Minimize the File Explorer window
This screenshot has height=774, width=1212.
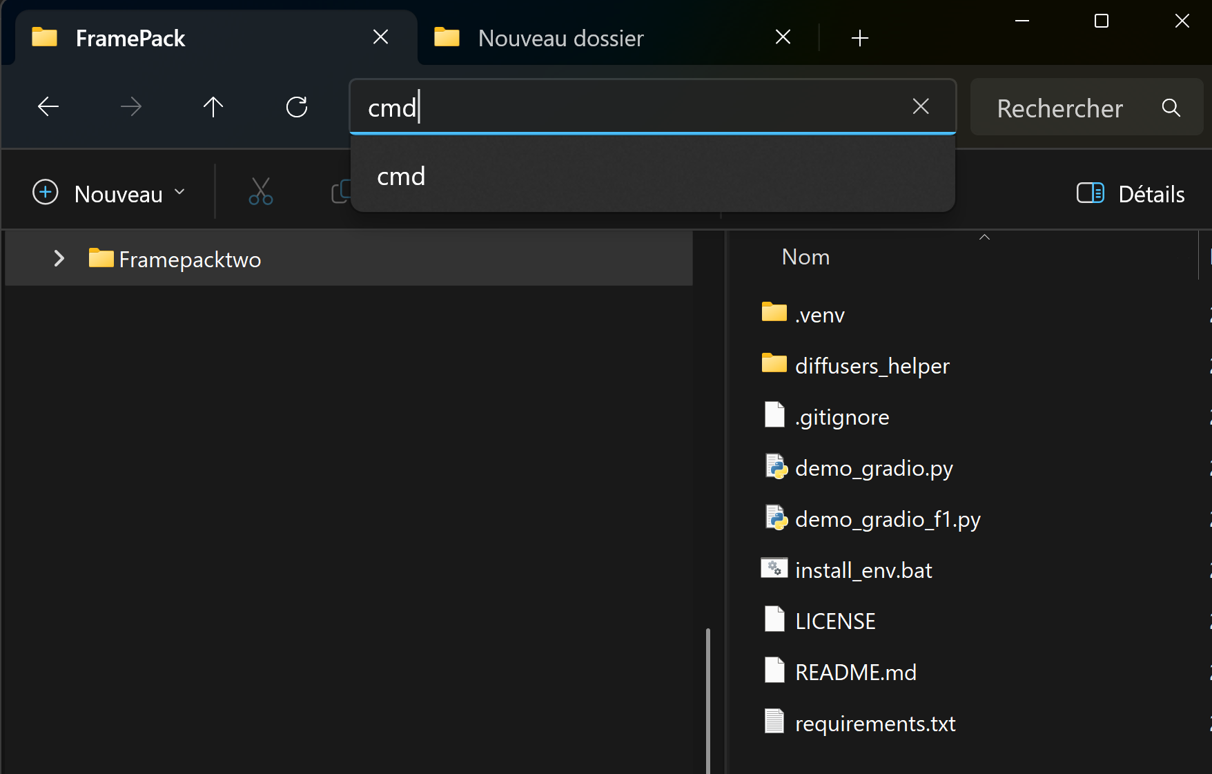pos(1022,21)
